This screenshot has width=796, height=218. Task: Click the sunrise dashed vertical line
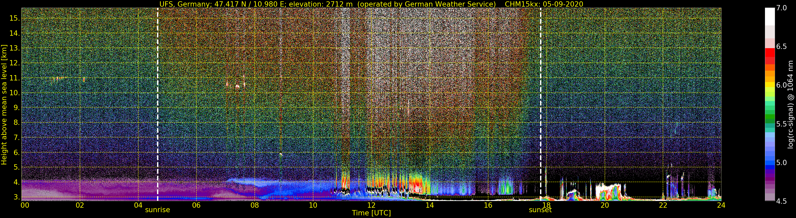[x=158, y=104]
